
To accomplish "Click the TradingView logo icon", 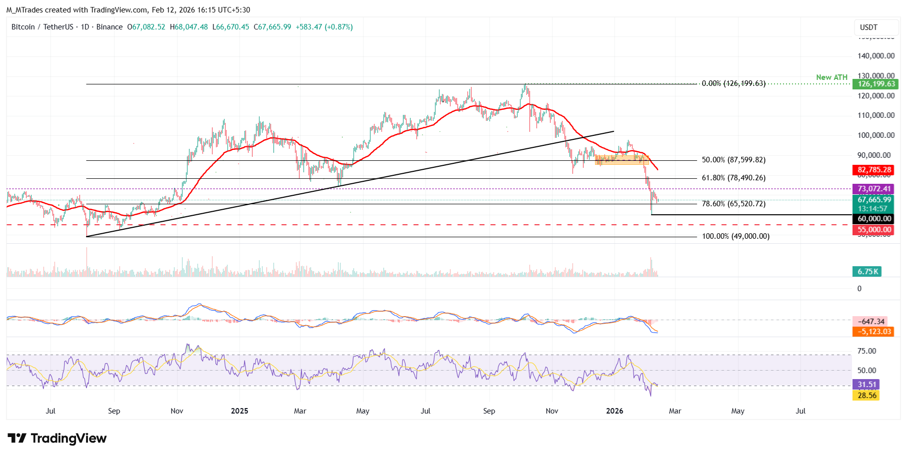I will 17,438.
